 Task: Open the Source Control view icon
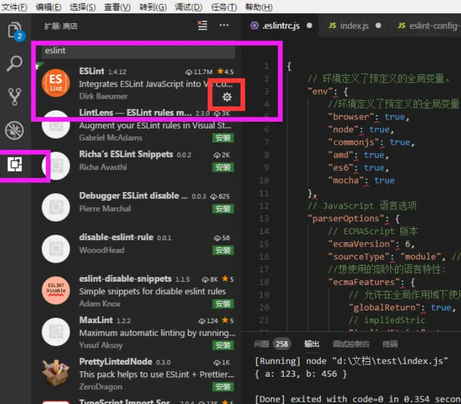14,97
